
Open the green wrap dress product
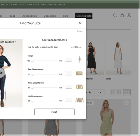point(106,117)
